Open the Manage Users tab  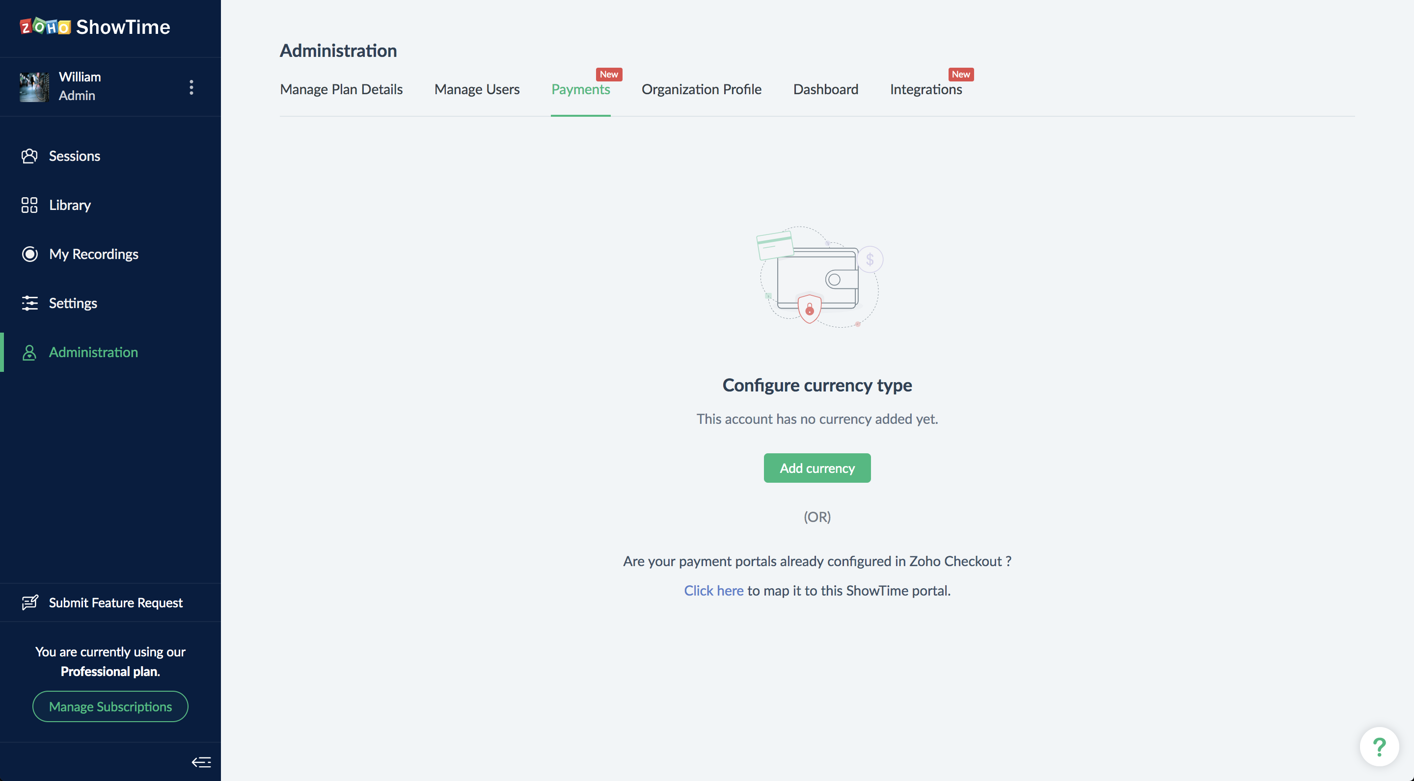click(x=476, y=89)
